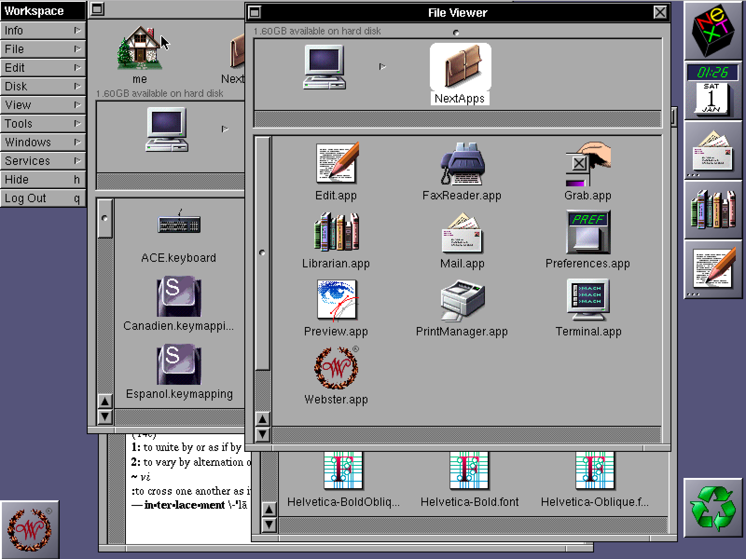
Task: Miniaturize the left background window
Action: (97, 9)
